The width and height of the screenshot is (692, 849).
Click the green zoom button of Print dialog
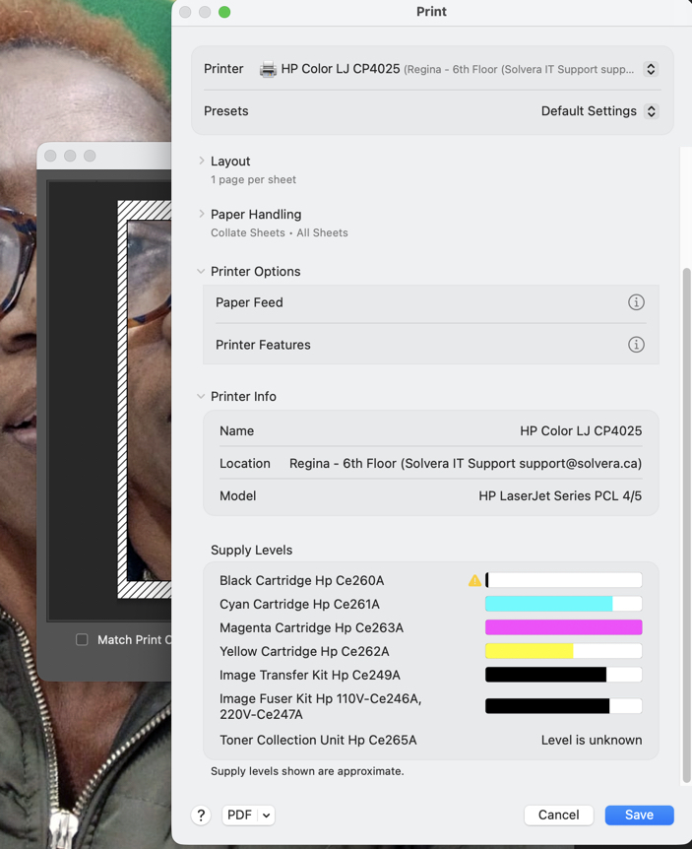click(224, 12)
